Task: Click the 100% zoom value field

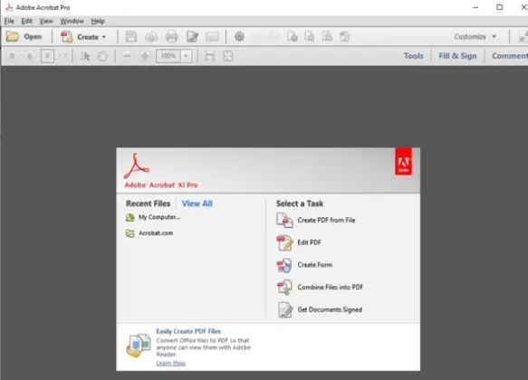Action: (168, 56)
